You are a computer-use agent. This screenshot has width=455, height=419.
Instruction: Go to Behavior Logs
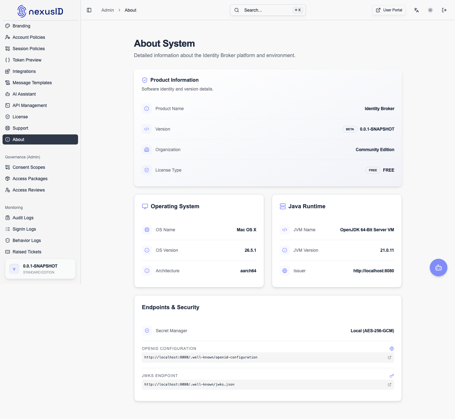40,240
